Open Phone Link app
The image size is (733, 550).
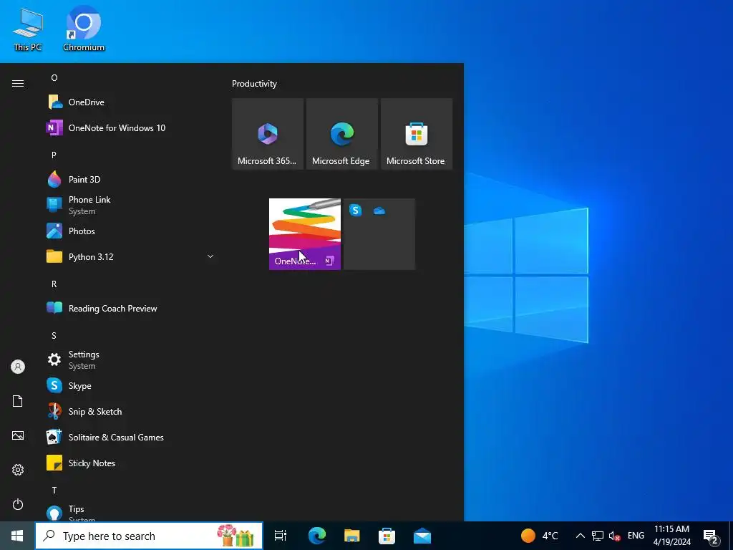point(131,205)
